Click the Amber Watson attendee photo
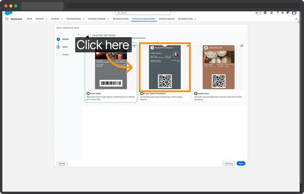This screenshot has width=304, height=194. [x=176, y=55]
